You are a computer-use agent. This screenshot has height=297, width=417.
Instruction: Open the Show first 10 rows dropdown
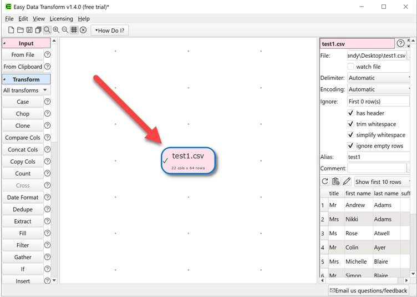[x=382, y=182]
